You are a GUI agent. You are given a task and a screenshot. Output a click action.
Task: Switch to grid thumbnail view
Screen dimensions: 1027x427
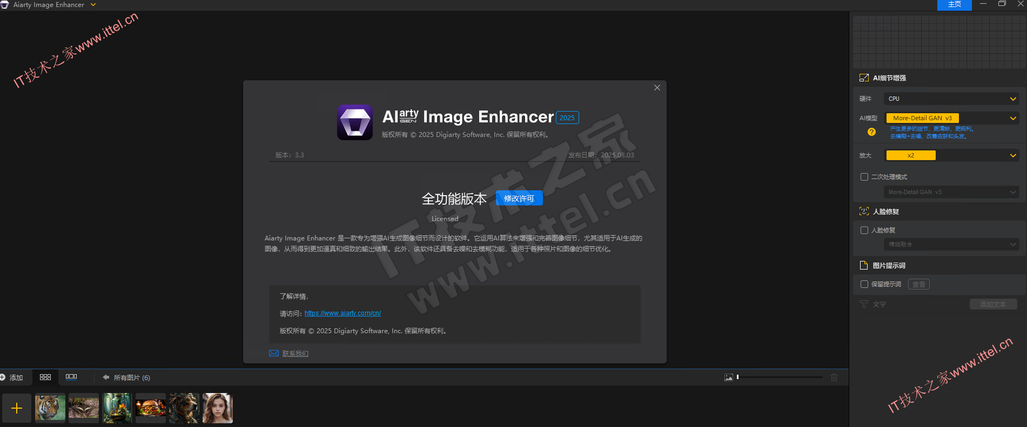[x=45, y=377]
